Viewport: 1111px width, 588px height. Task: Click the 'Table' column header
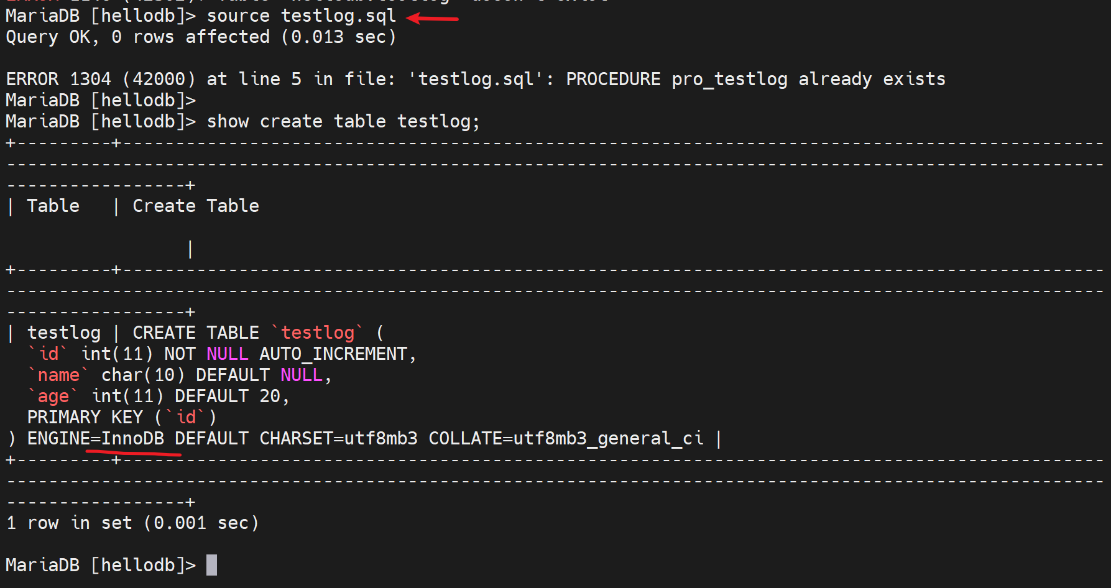pos(53,206)
